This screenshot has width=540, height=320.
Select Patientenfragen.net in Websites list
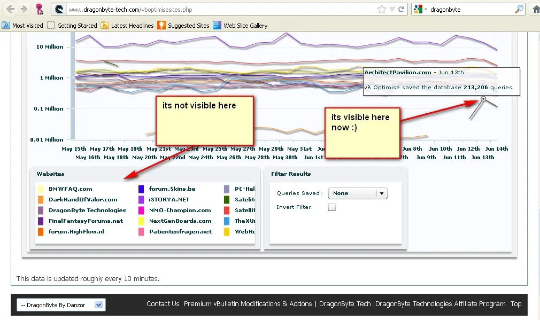[x=181, y=231]
